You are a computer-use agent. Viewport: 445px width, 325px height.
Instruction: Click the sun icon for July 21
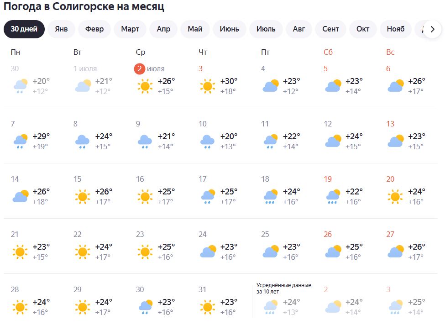(20, 252)
